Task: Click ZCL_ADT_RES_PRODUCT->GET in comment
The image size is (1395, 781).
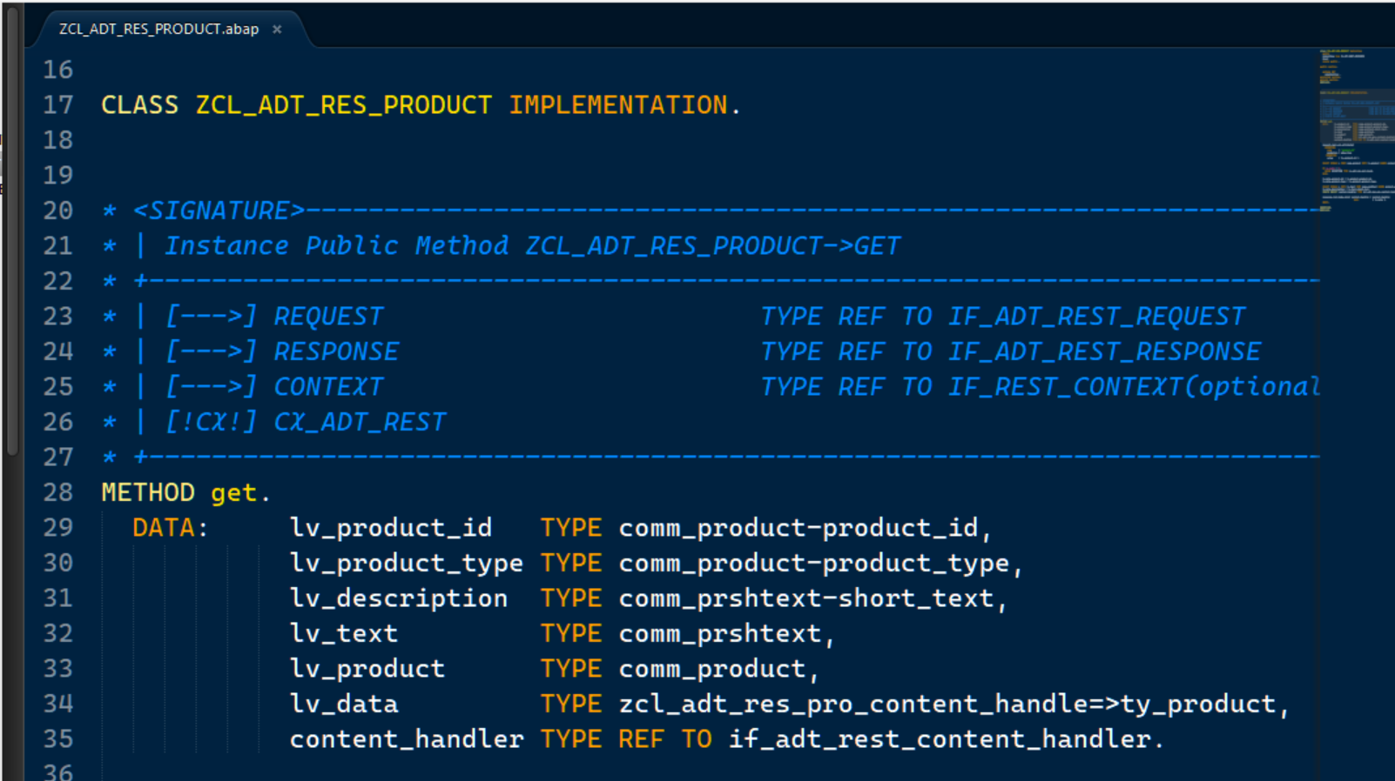Action: point(712,246)
